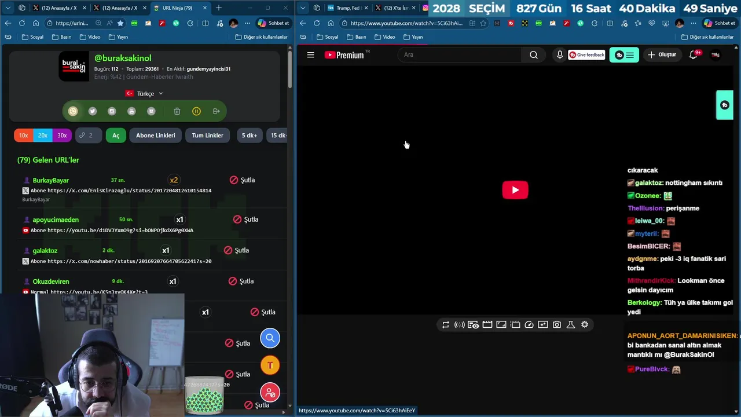The width and height of the screenshot is (741, 417).
Task: Click the teal playlist extension button on YouTube
Action: point(624,55)
